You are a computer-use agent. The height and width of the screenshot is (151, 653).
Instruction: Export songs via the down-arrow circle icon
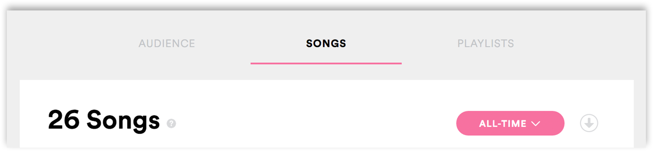[589, 123]
